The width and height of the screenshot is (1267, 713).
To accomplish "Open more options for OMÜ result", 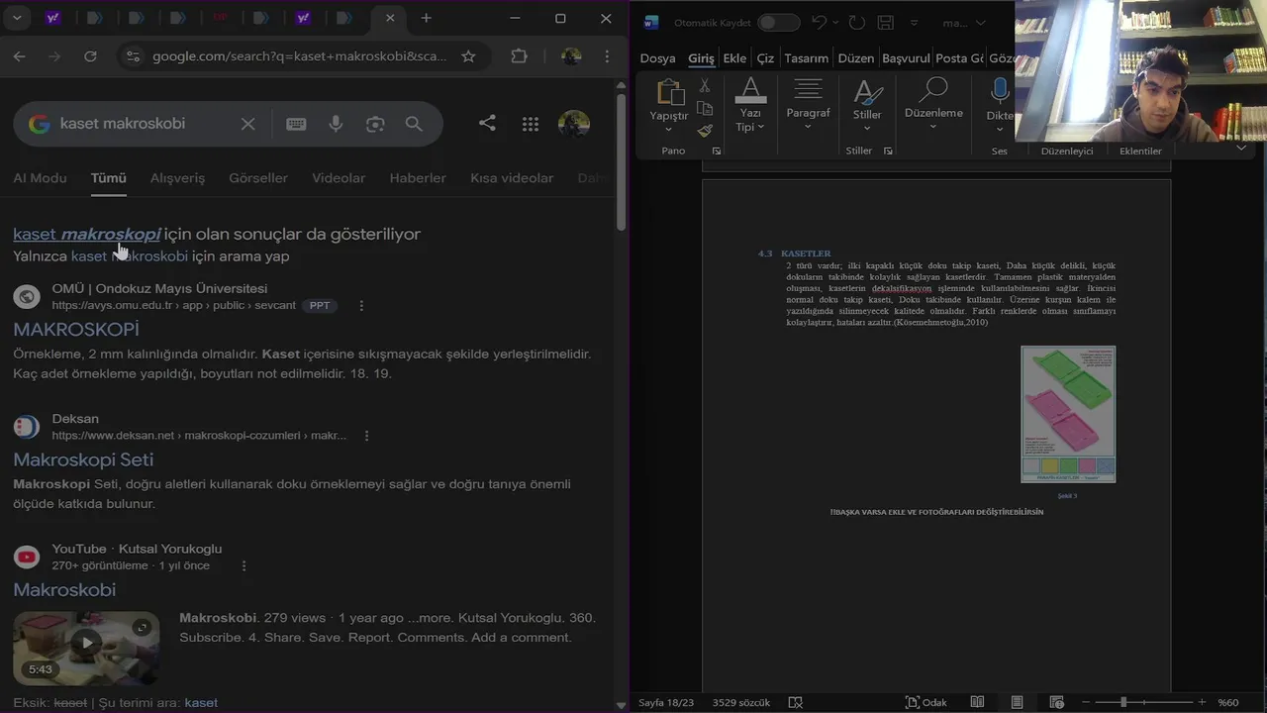I will pos(361,306).
